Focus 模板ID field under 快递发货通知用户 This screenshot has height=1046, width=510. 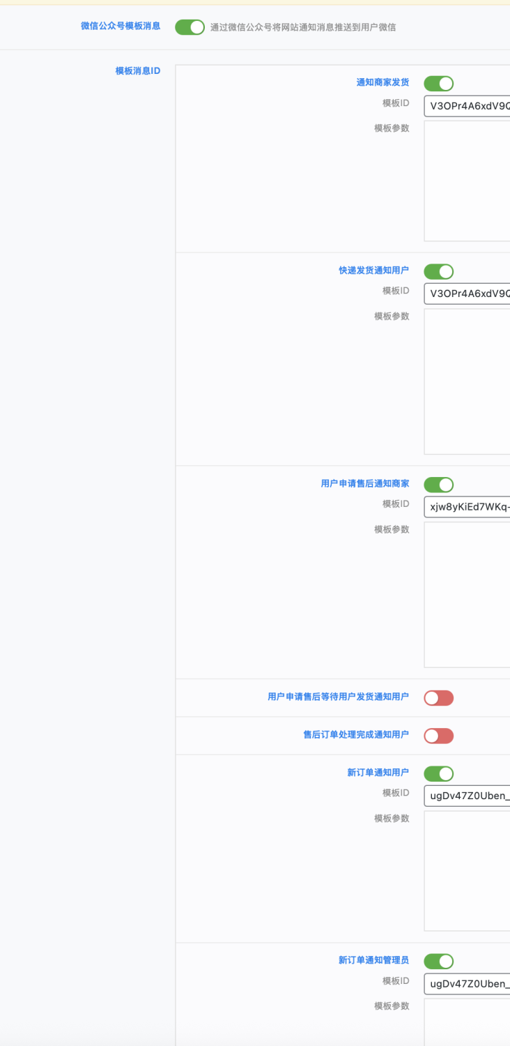(467, 294)
